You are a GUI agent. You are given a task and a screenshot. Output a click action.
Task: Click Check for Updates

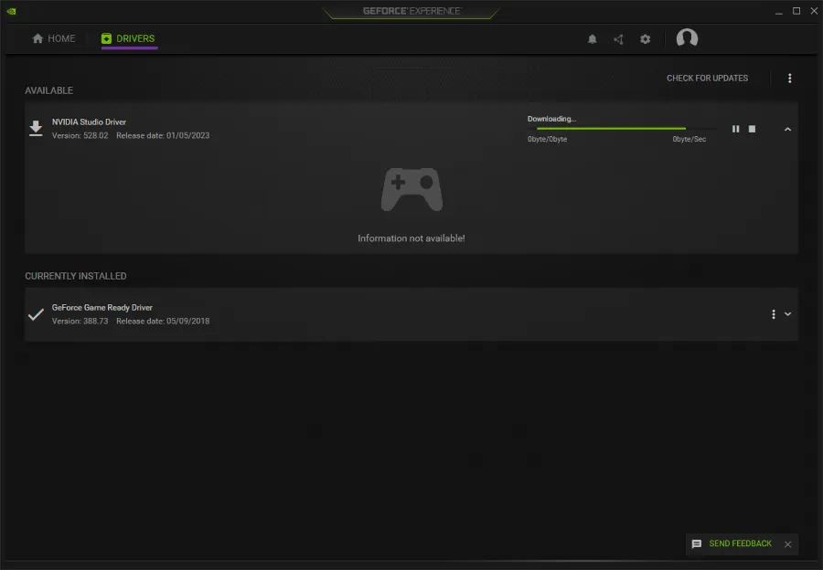pyautogui.click(x=707, y=79)
